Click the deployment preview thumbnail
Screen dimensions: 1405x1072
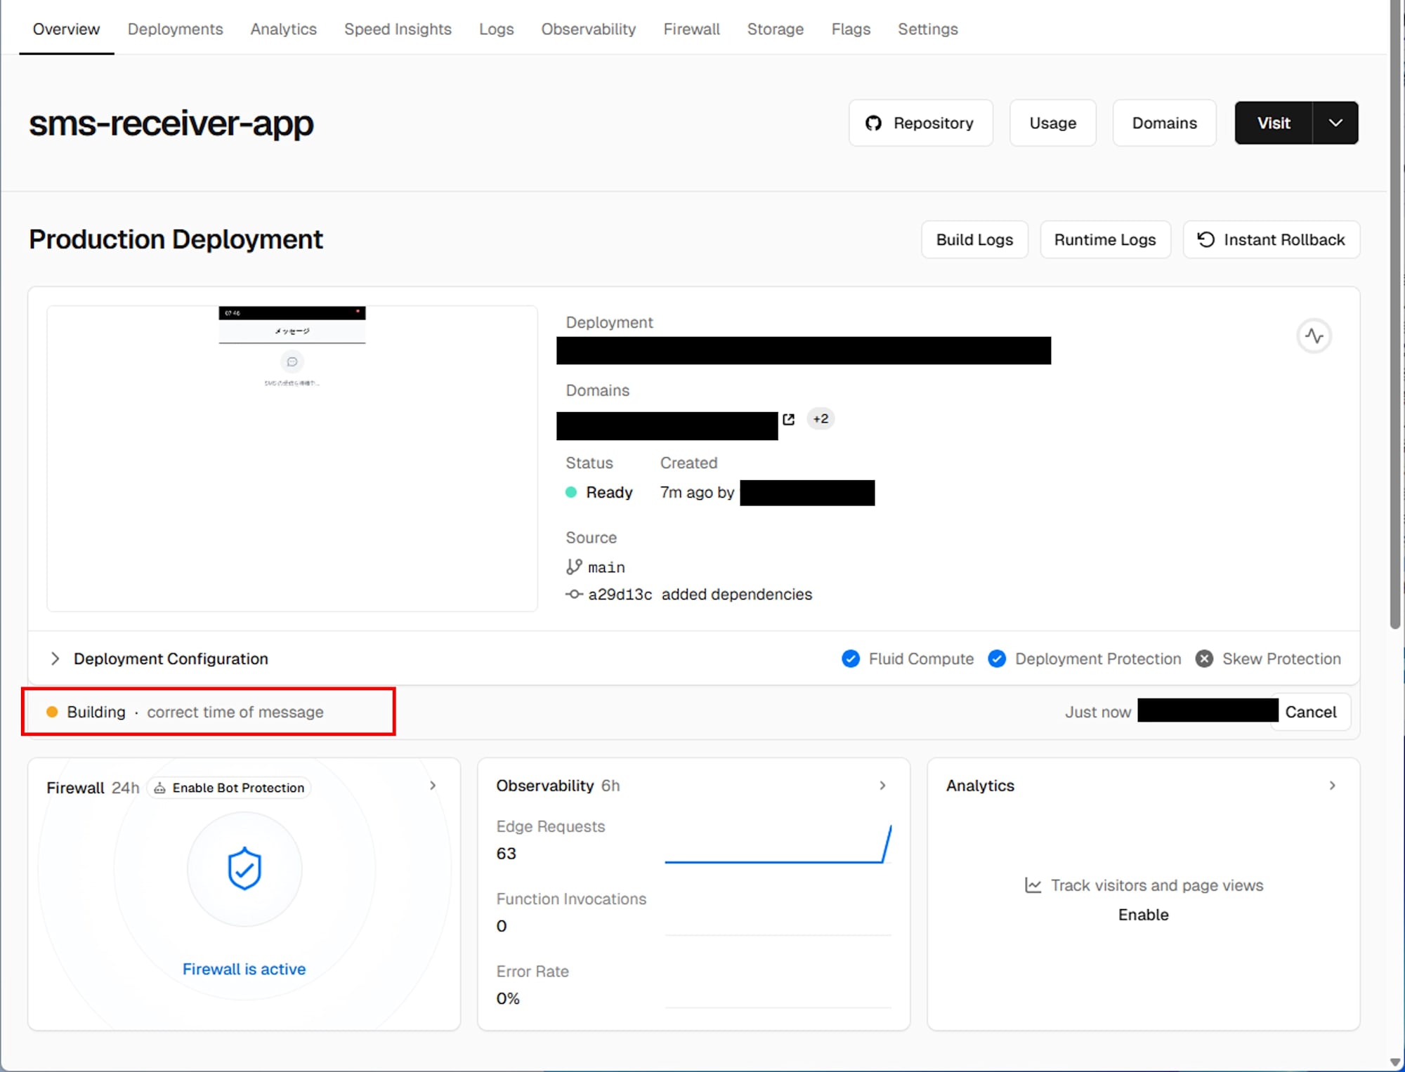click(292, 458)
